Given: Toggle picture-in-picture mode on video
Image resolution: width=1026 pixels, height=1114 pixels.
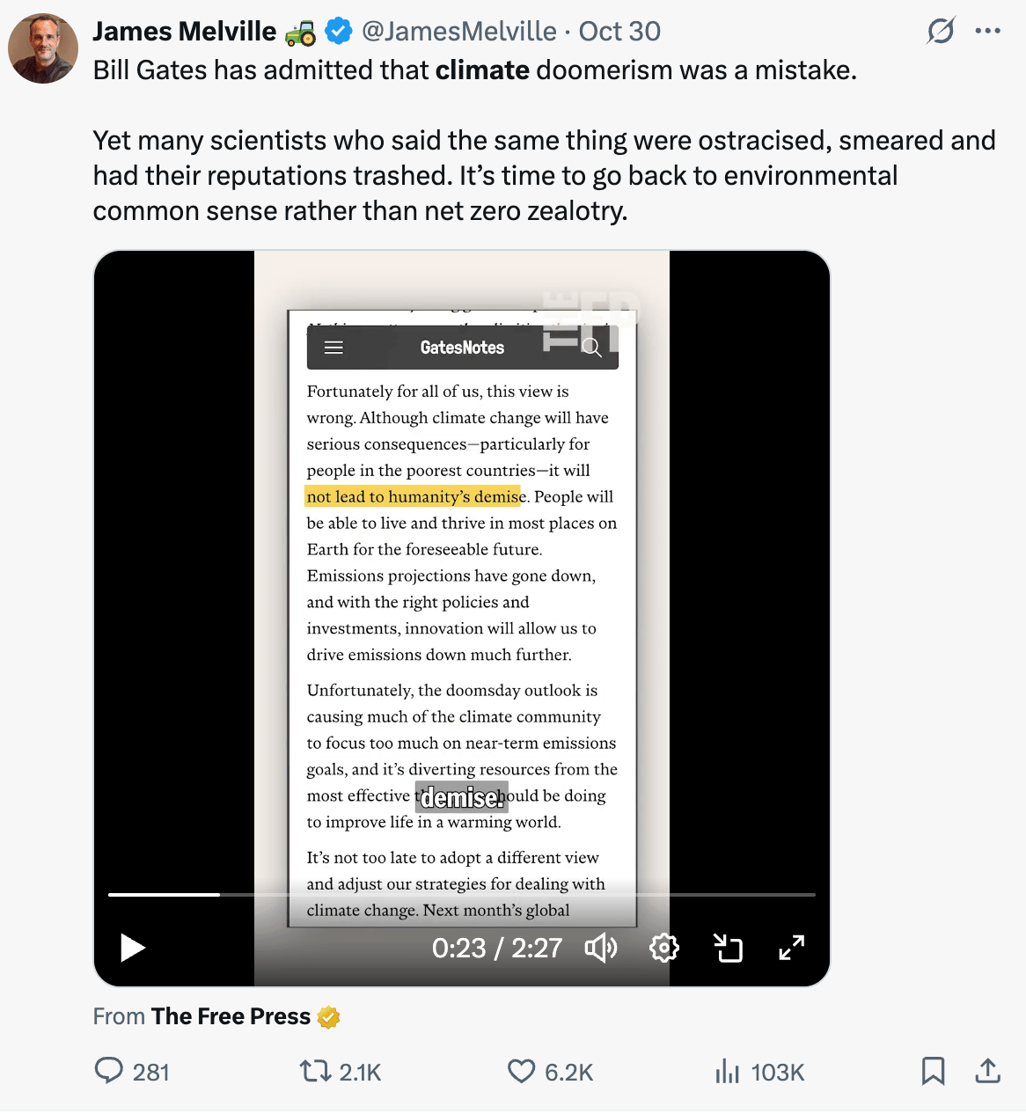Looking at the screenshot, I should pyautogui.click(x=728, y=948).
